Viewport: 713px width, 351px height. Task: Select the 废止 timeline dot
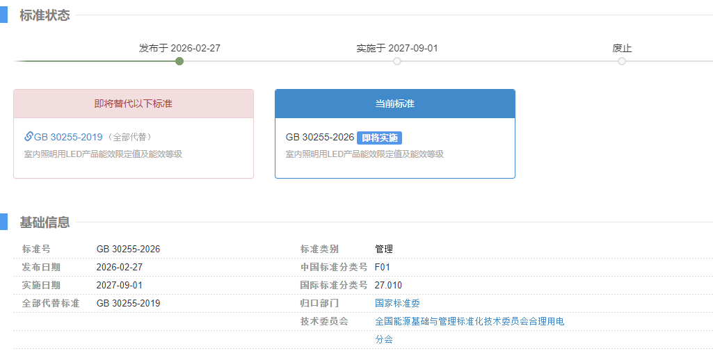(x=622, y=61)
